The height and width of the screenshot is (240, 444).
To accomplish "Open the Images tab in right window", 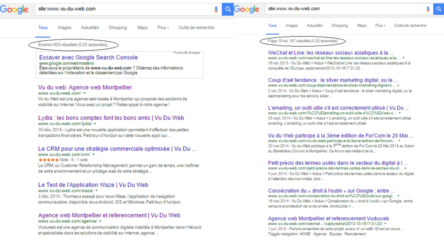I will click(292, 26).
